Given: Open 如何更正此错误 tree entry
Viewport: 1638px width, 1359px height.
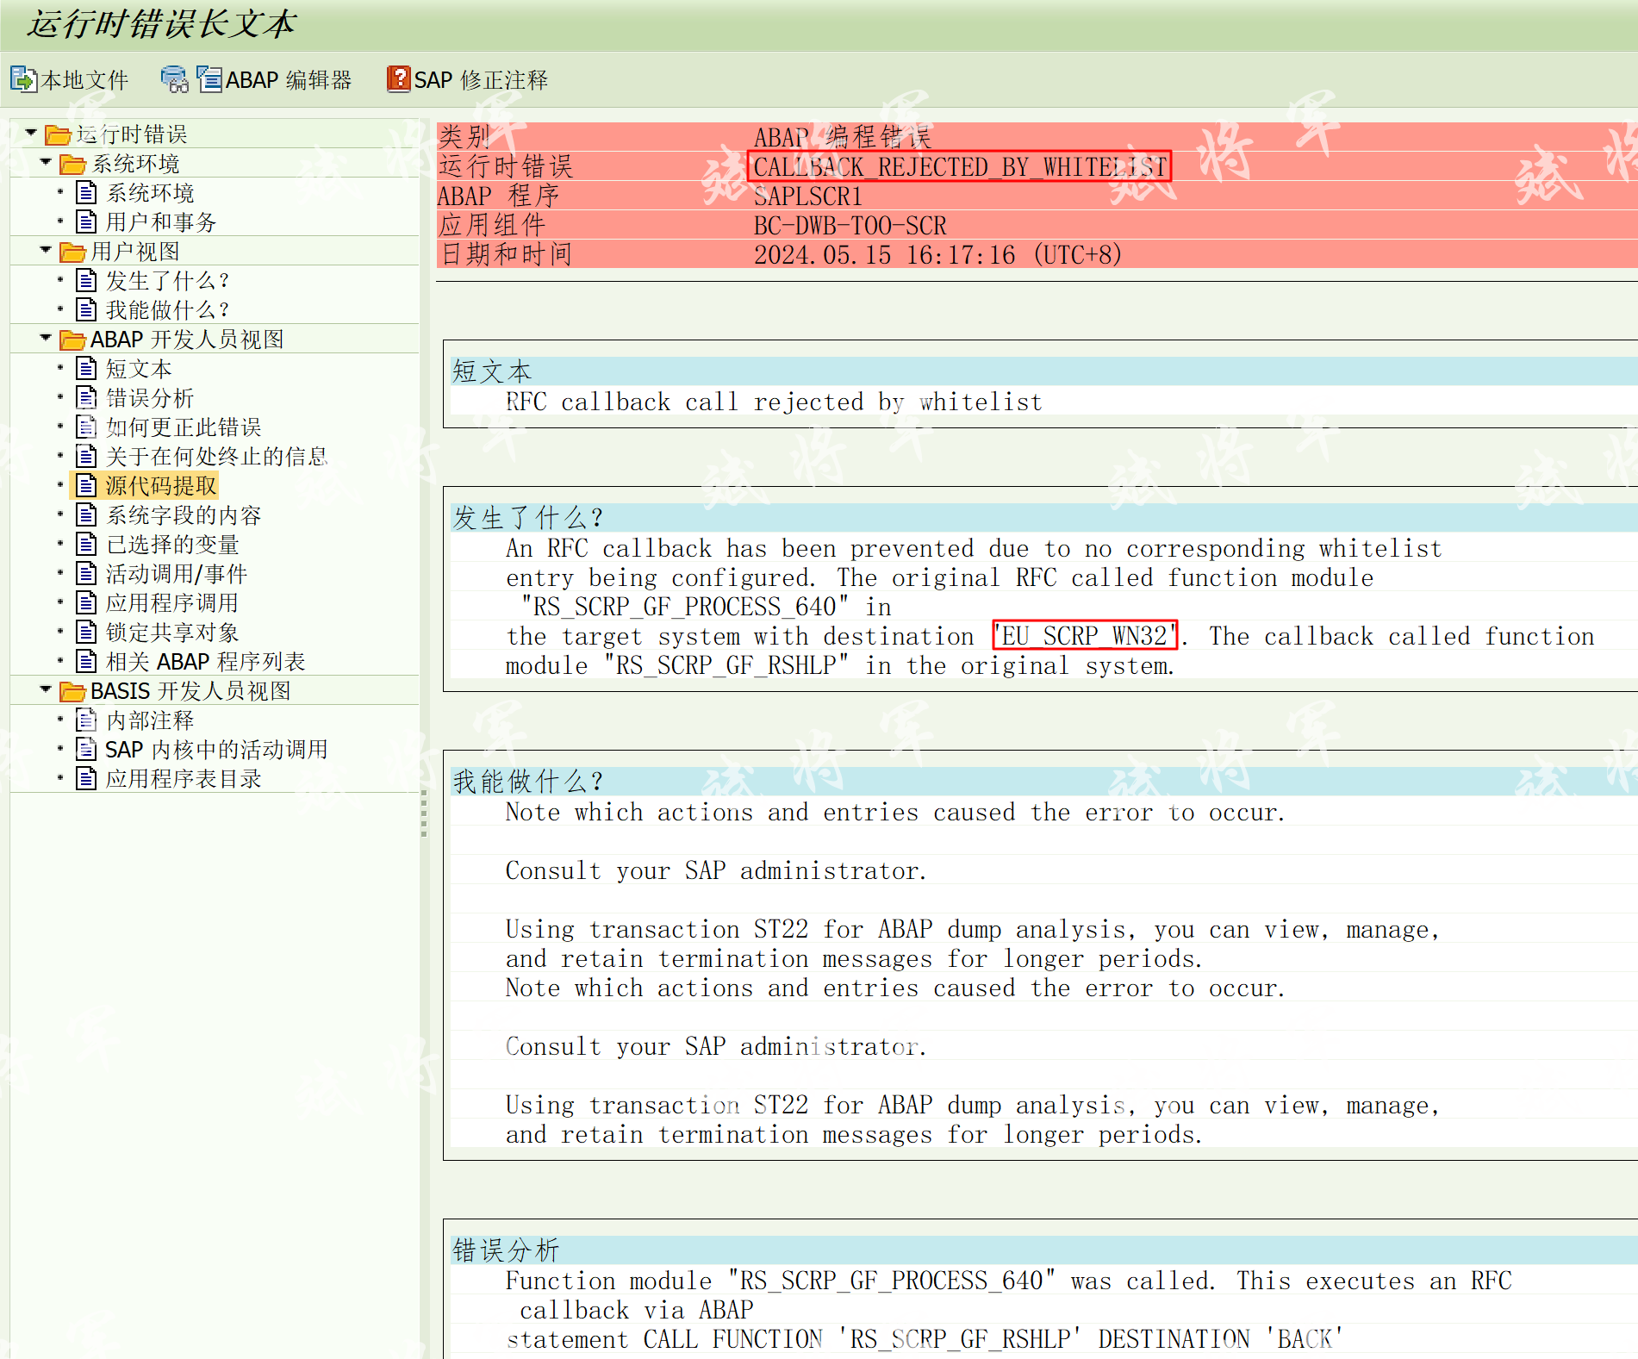Looking at the screenshot, I should pos(184,427).
